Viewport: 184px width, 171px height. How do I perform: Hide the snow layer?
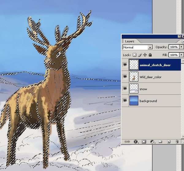(125, 89)
